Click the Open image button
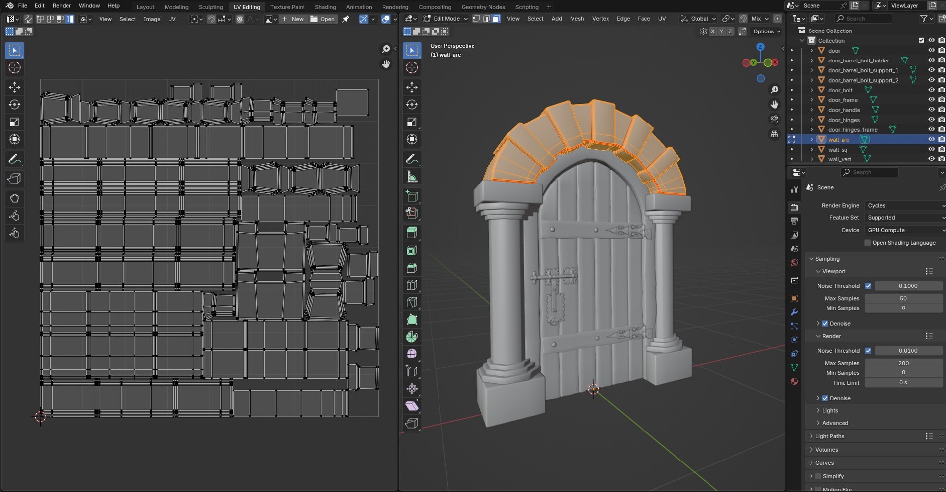The image size is (946, 492). pos(323,19)
